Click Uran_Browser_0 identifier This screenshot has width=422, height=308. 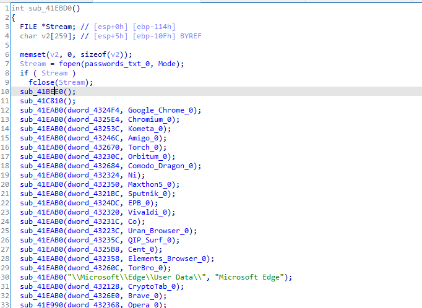158,231
